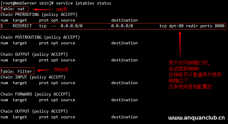Click the Chain POSTROUTING header line
Image resolution: width=228 pixels, height=124 pixels.
40,37
